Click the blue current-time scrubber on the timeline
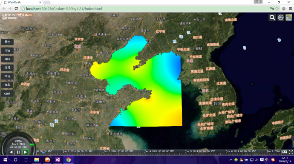 (x=43, y=153)
